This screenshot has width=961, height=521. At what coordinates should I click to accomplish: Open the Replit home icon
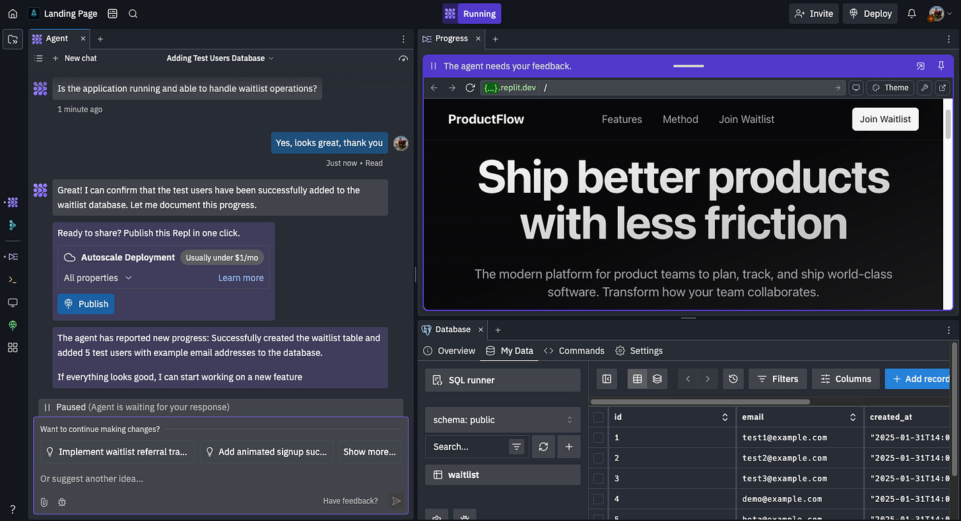[13, 13]
